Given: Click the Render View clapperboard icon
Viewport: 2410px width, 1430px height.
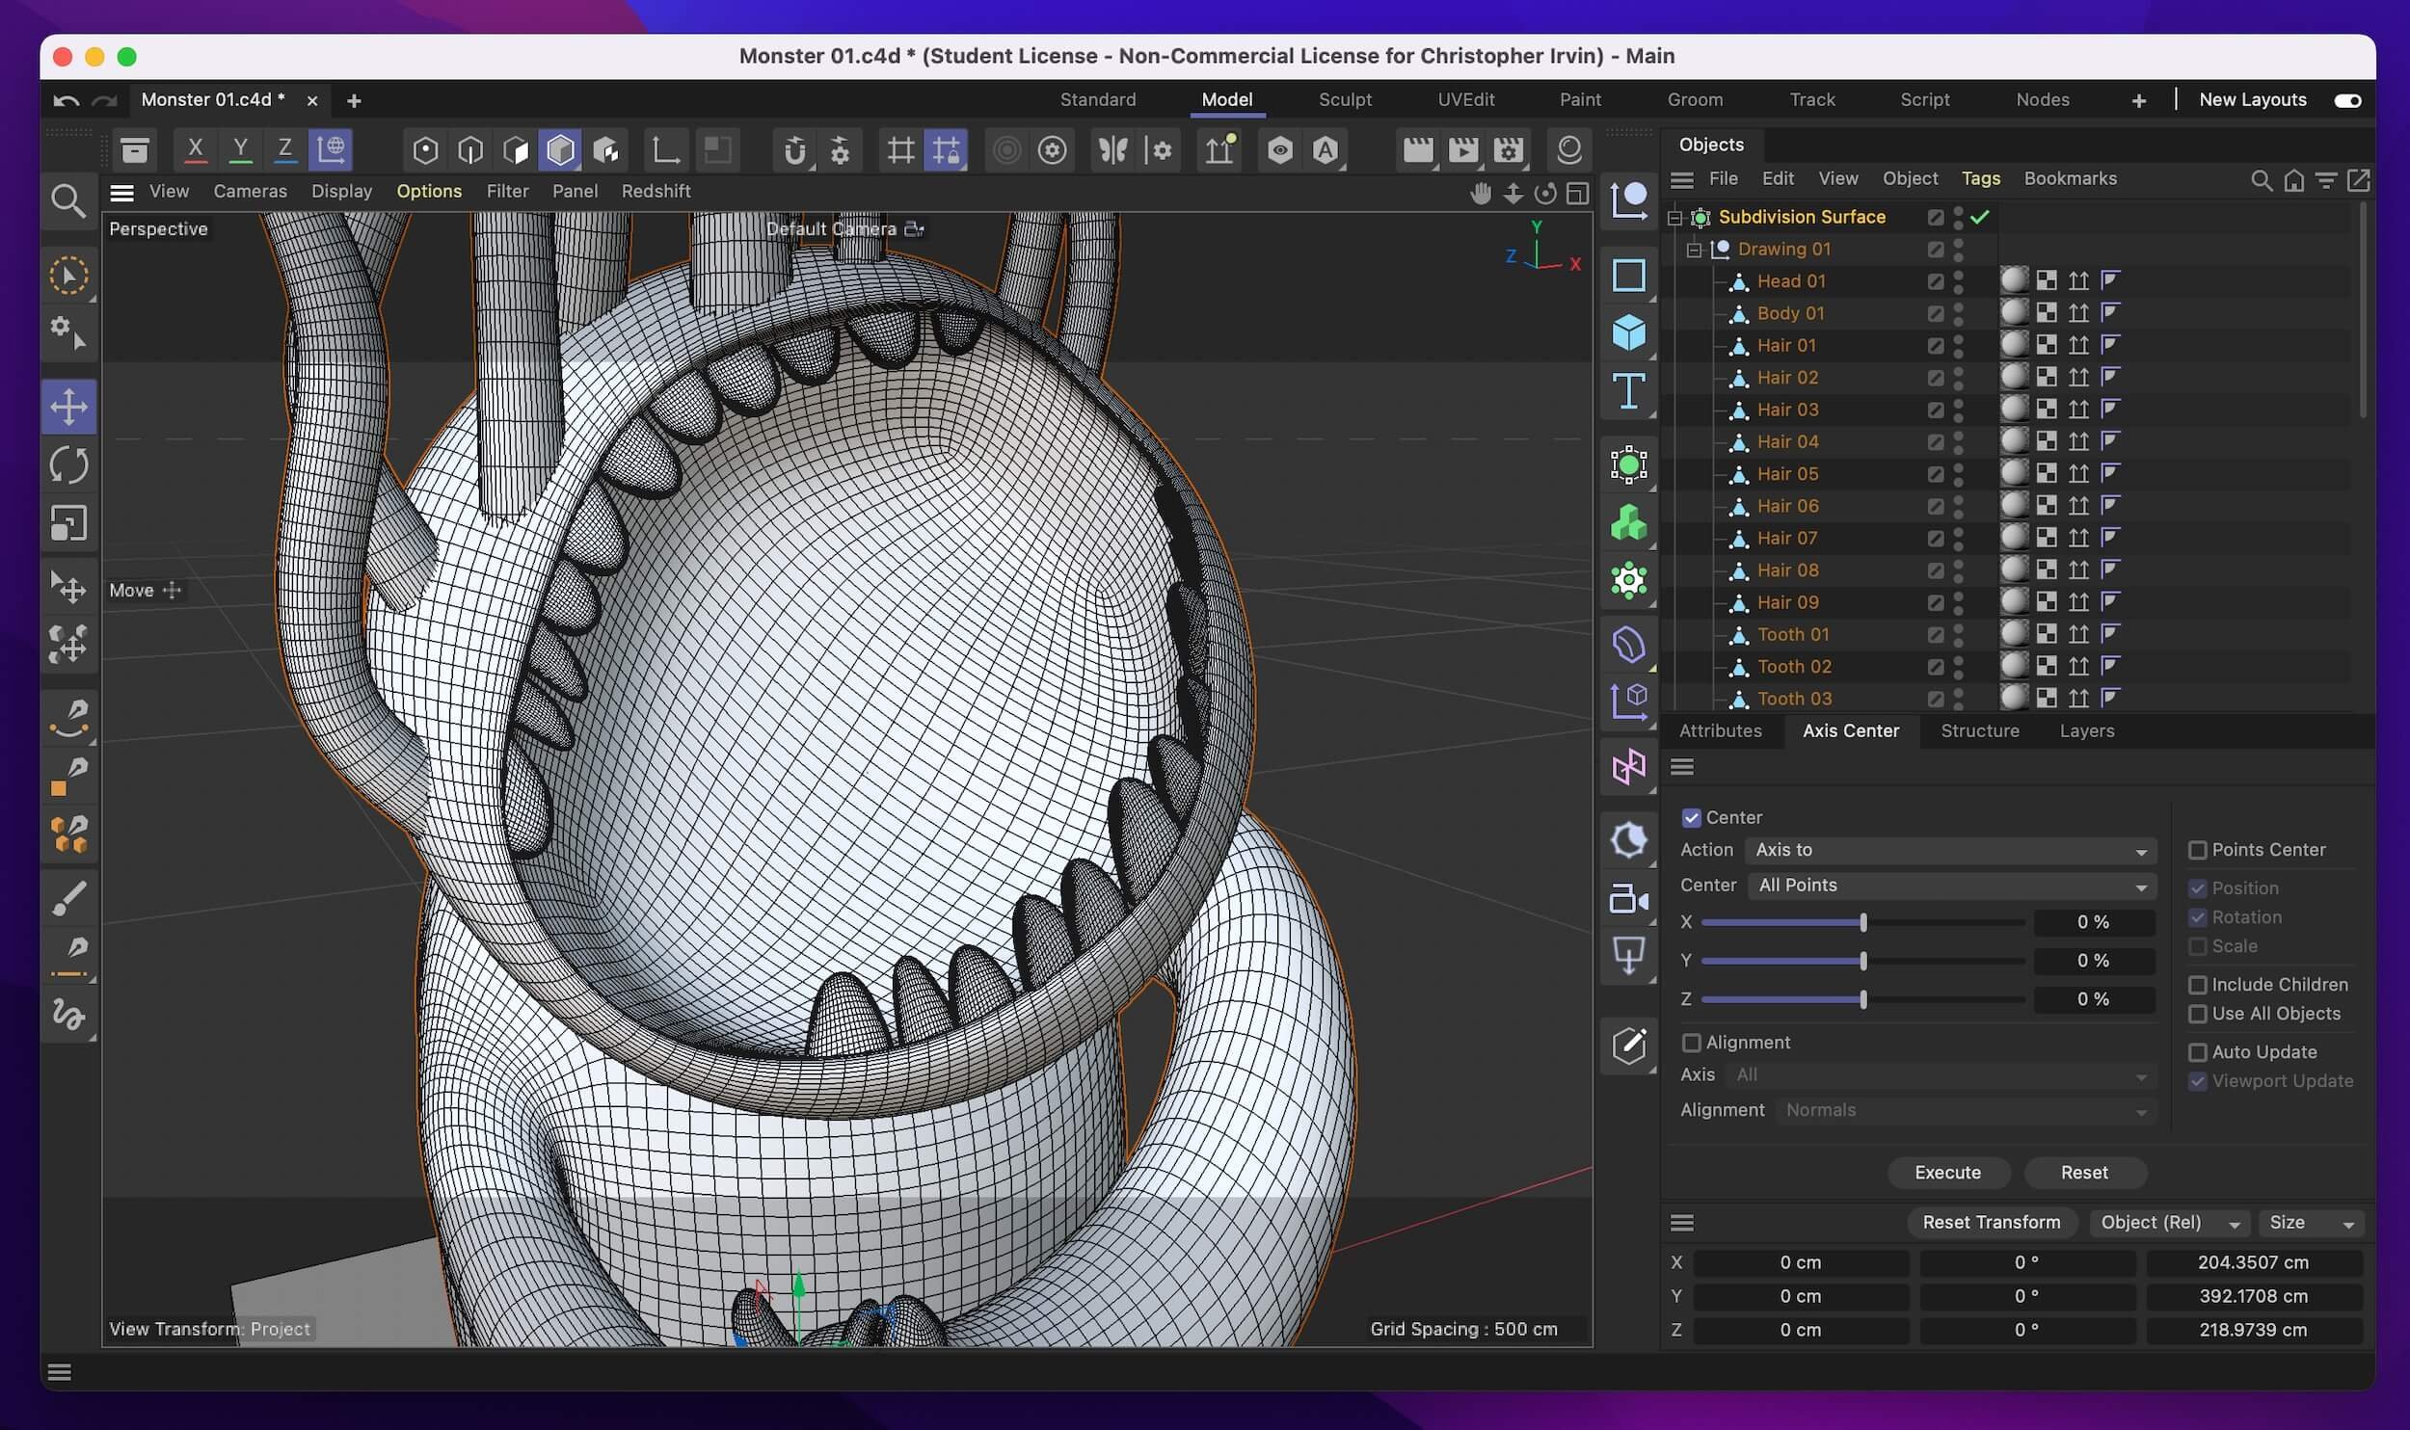Looking at the screenshot, I should point(1417,149).
